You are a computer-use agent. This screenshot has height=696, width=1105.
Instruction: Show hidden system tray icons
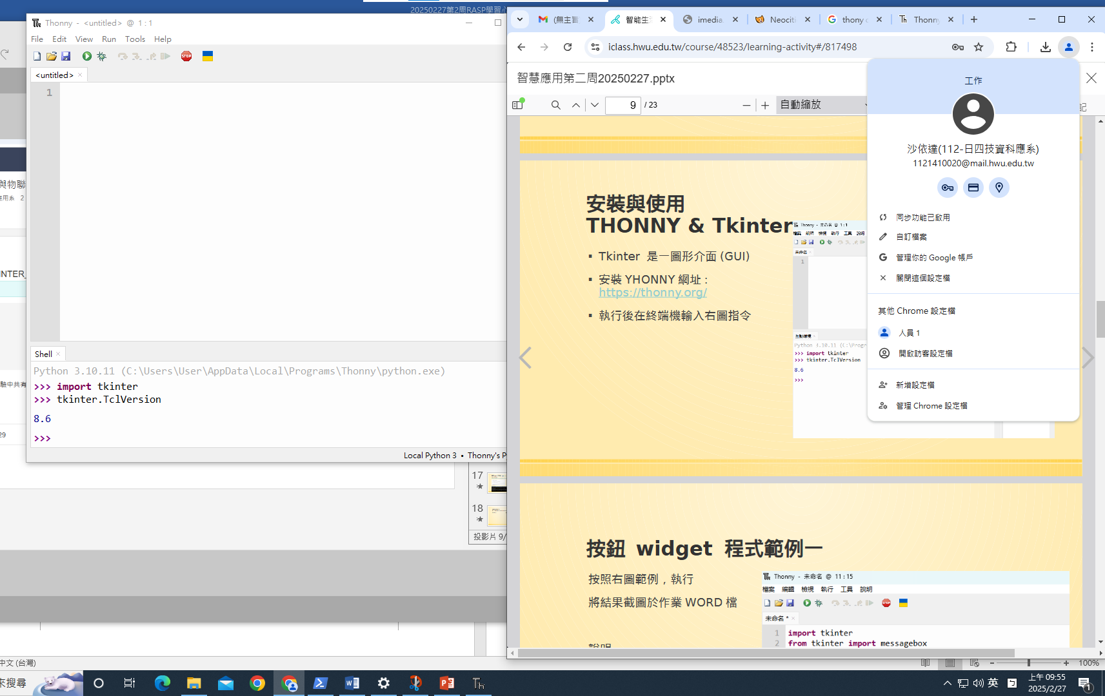point(947,683)
